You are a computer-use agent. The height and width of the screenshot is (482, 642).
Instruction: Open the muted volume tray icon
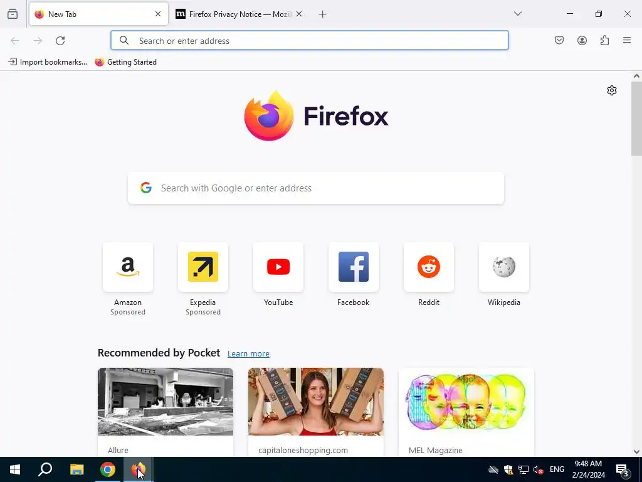click(x=539, y=469)
